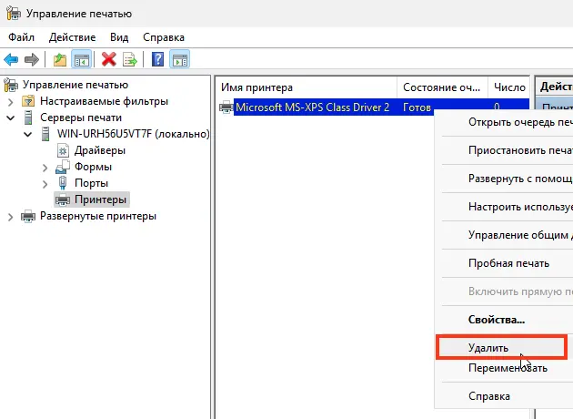The image size is (573, 419).
Task: Select Развернутые принтеры label in tree
Action: click(98, 216)
